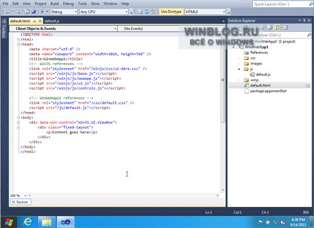Click the Visual Studio taskbar button
314x228 pixels.
pos(66,222)
